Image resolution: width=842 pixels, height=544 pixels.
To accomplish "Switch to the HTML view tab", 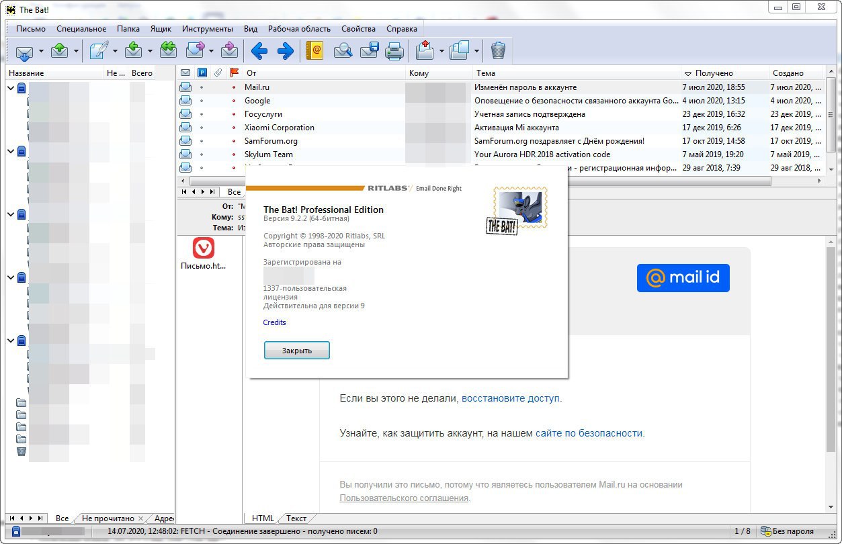I will tap(263, 518).
